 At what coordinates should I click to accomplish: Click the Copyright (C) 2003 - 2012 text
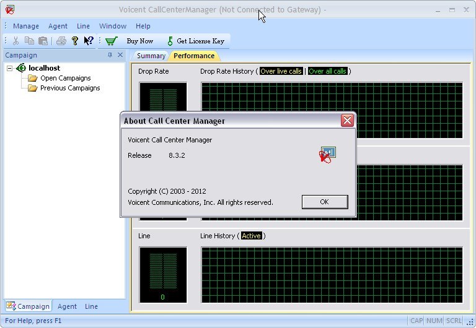(x=167, y=192)
